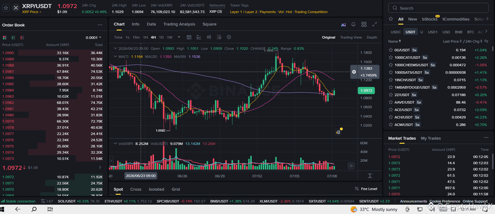The image size is (495, 214).
Task: Open Windows taskbar search
Action: point(34,209)
